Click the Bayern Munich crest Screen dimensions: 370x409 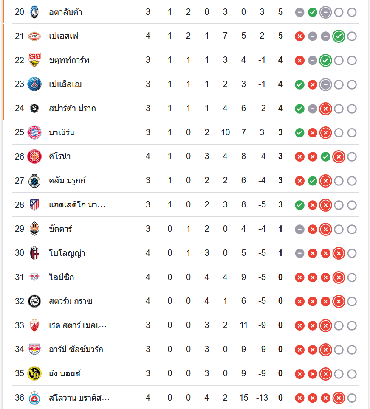click(34, 132)
